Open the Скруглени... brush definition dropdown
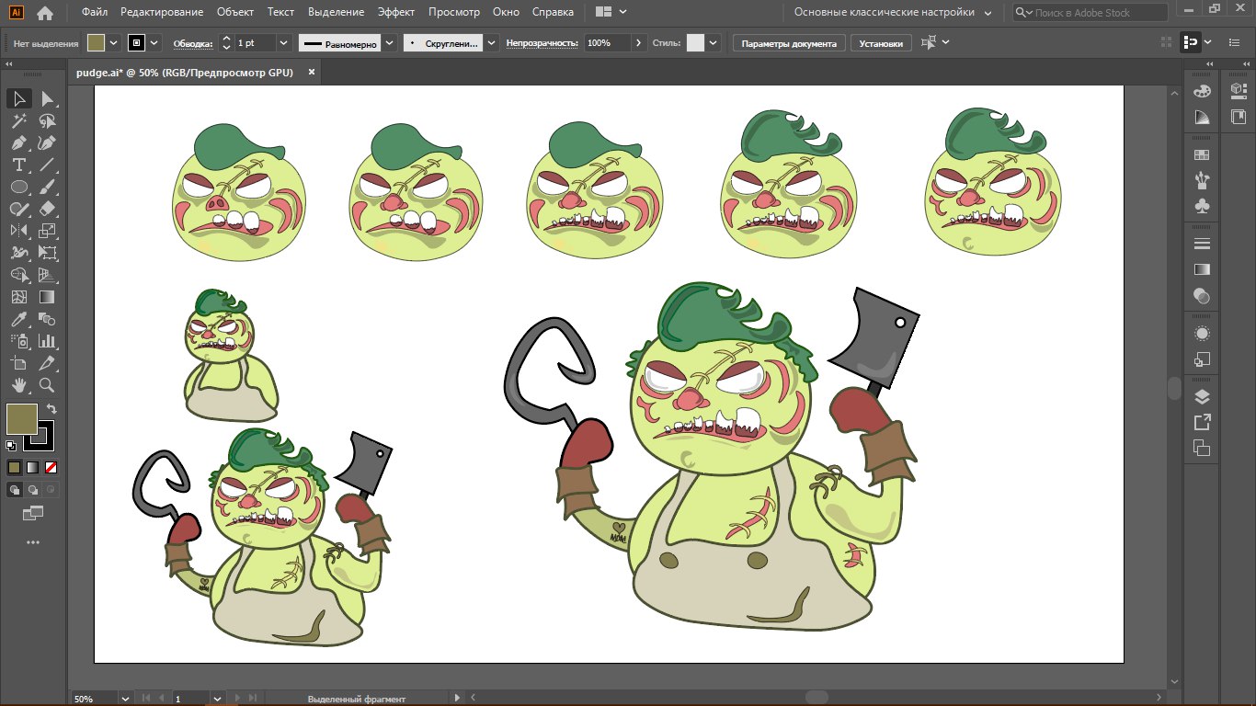 (491, 43)
